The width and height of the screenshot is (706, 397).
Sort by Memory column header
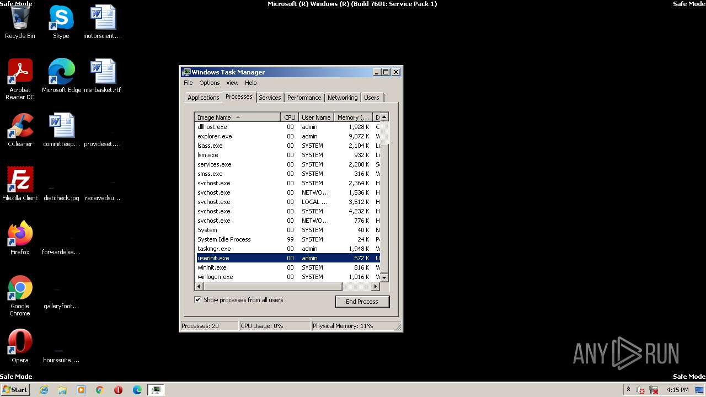click(354, 117)
